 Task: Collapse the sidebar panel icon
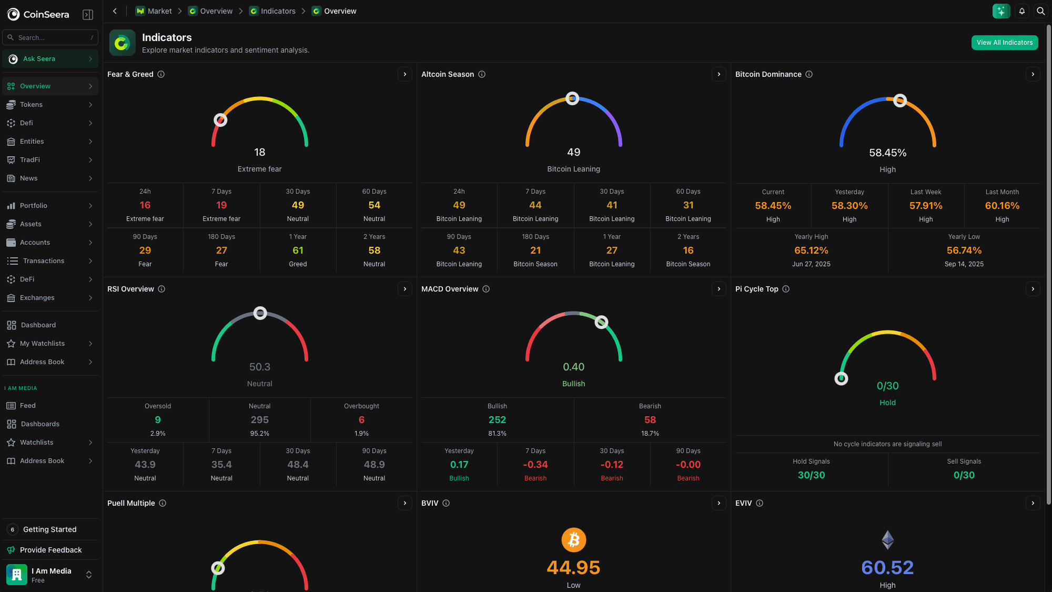(88, 15)
